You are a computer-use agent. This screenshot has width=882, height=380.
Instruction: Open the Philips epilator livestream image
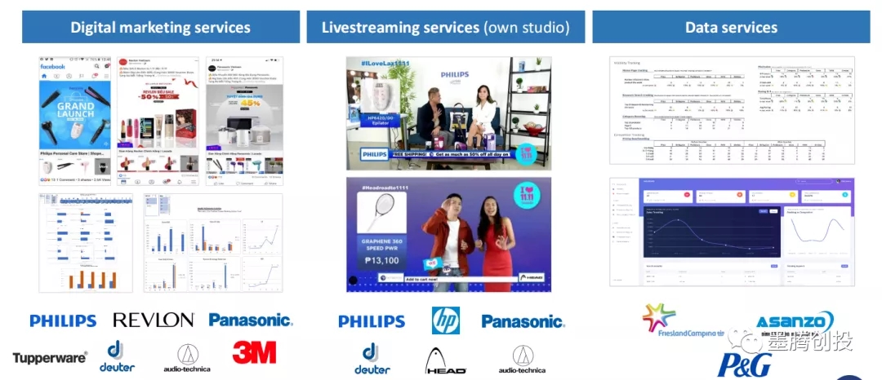[448, 113]
